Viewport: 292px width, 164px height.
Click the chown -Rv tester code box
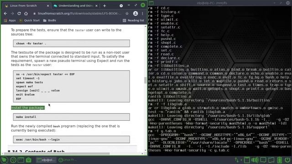click(72, 43)
